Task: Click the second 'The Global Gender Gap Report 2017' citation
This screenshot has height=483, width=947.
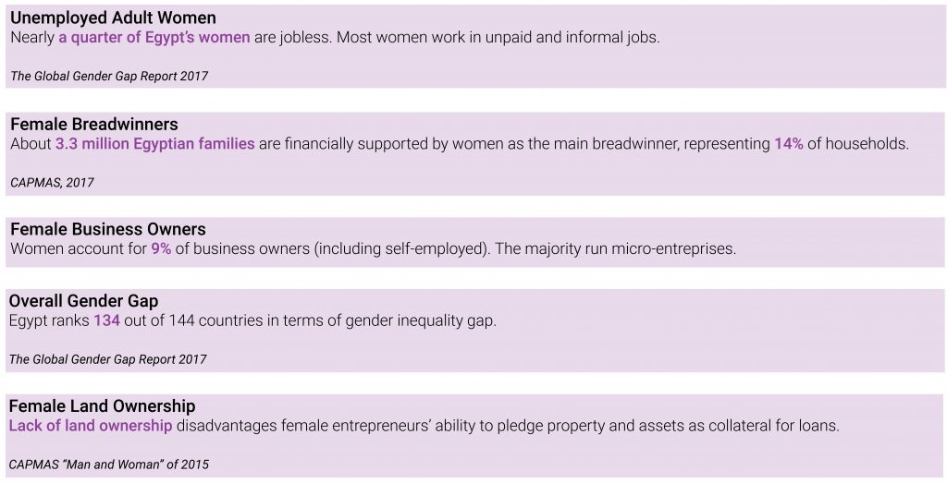Action: coord(107,359)
